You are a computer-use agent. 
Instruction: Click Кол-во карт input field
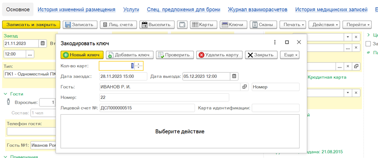pyautogui.click(x=117, y=66)
